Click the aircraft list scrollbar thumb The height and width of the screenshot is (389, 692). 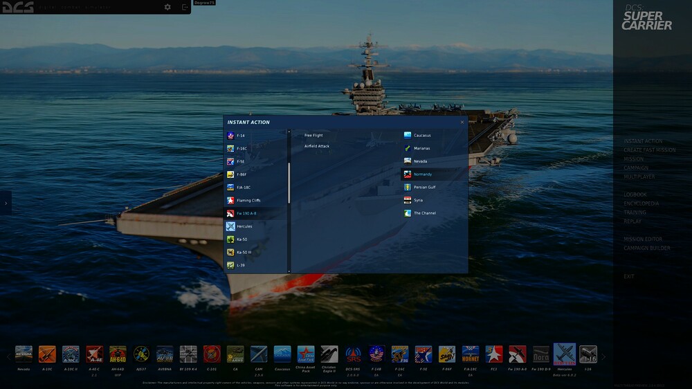click(289, 183)
